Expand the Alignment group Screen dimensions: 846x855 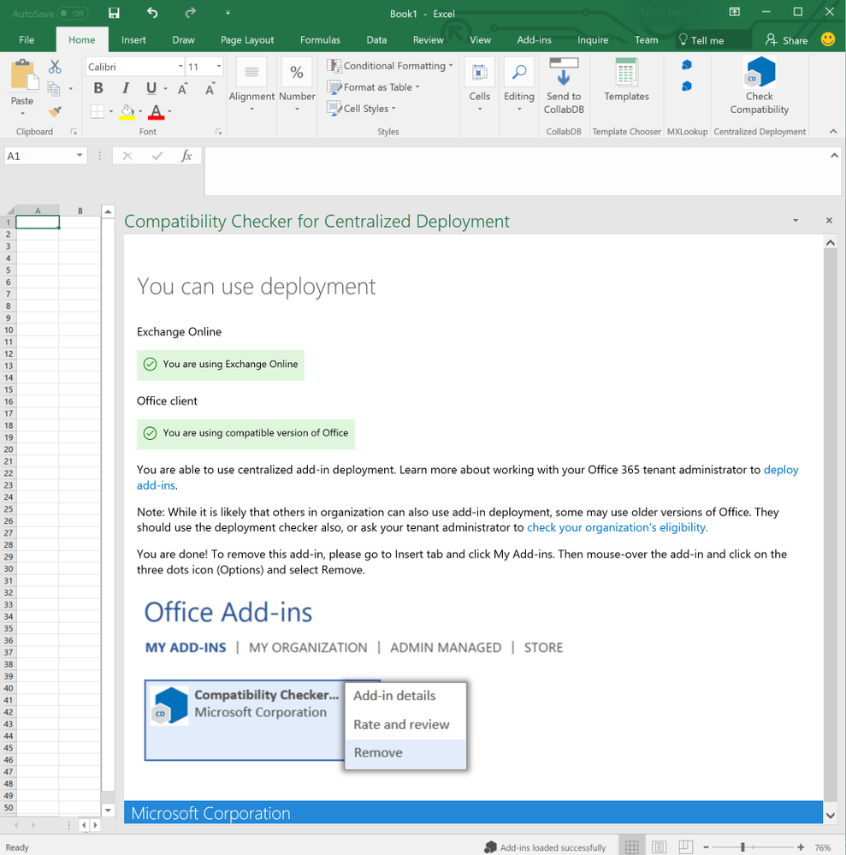pos(251,85)
